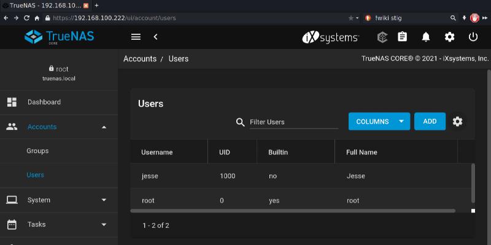The height and width of the screenshot is (245, 491).
Task: Click the hamburger menu icon in header
Action: point(136,37)
